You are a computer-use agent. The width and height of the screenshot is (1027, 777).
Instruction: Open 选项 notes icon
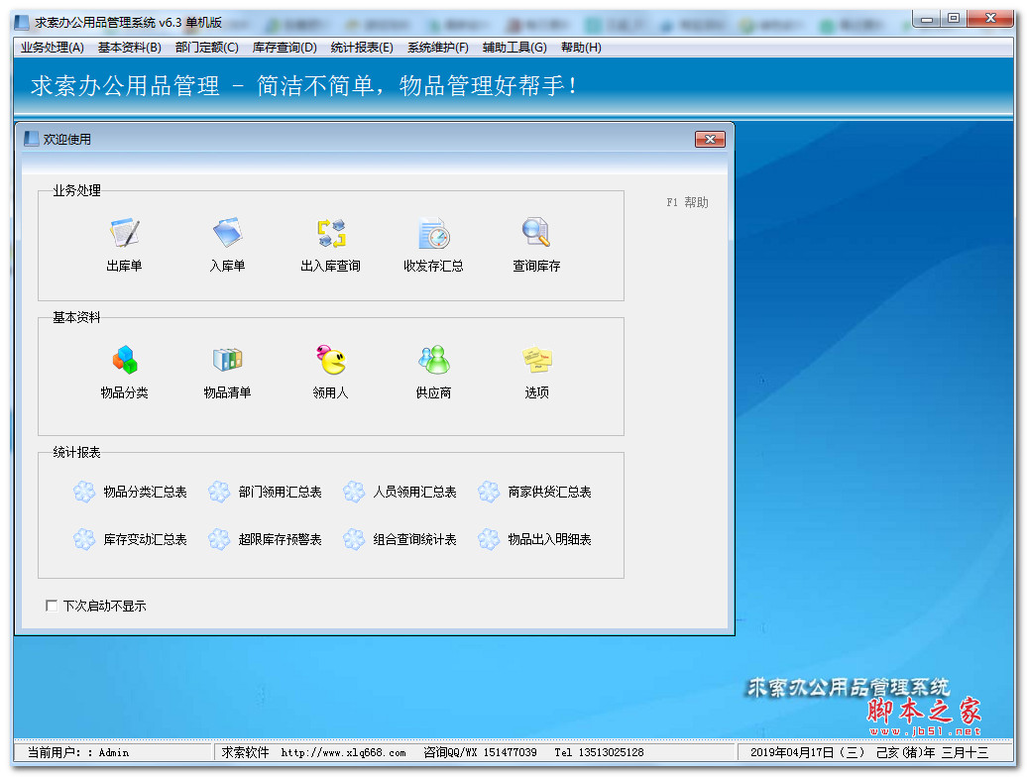pyautogui.click(x=536, y=360)
